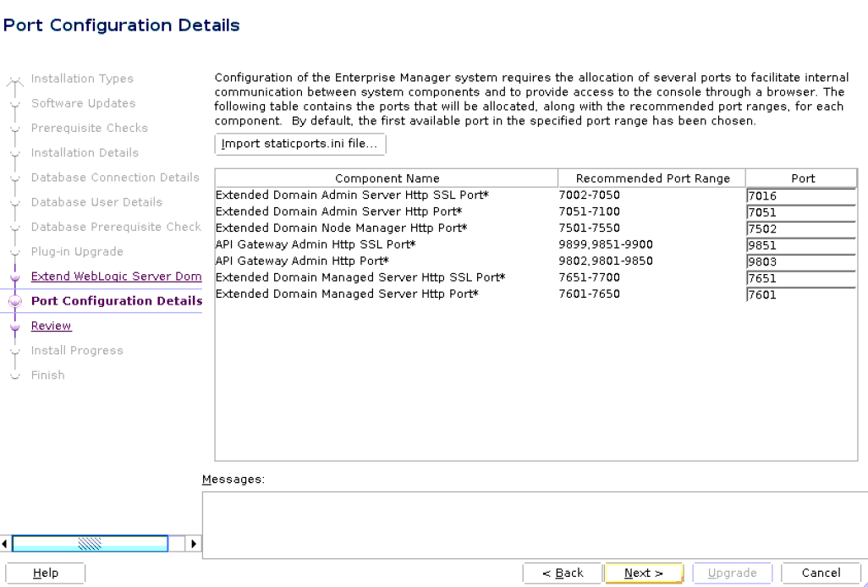Click the step marker beside Port Configuration Details

17,301
